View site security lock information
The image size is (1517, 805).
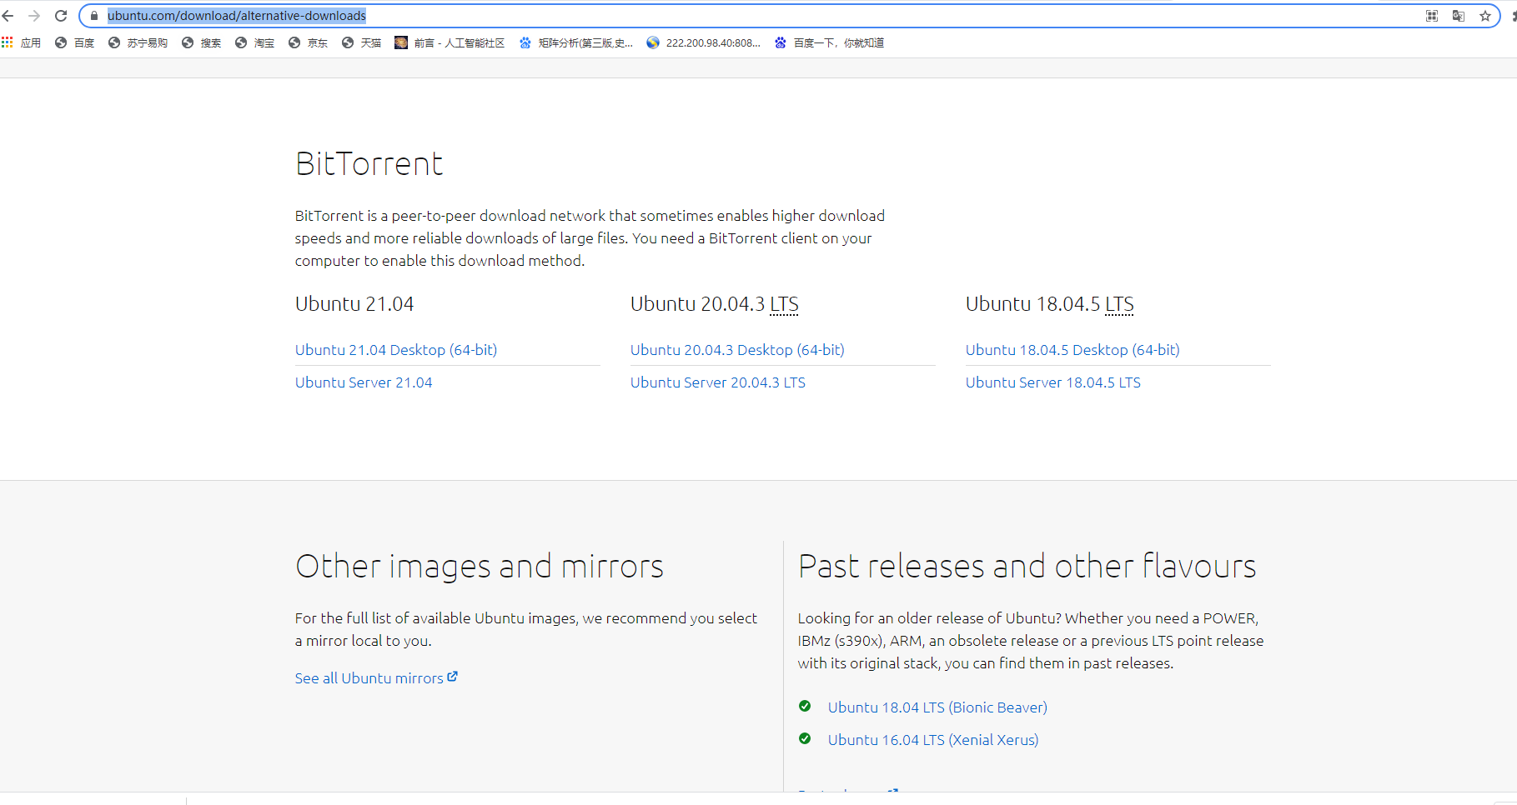click(x=94, y=16)
